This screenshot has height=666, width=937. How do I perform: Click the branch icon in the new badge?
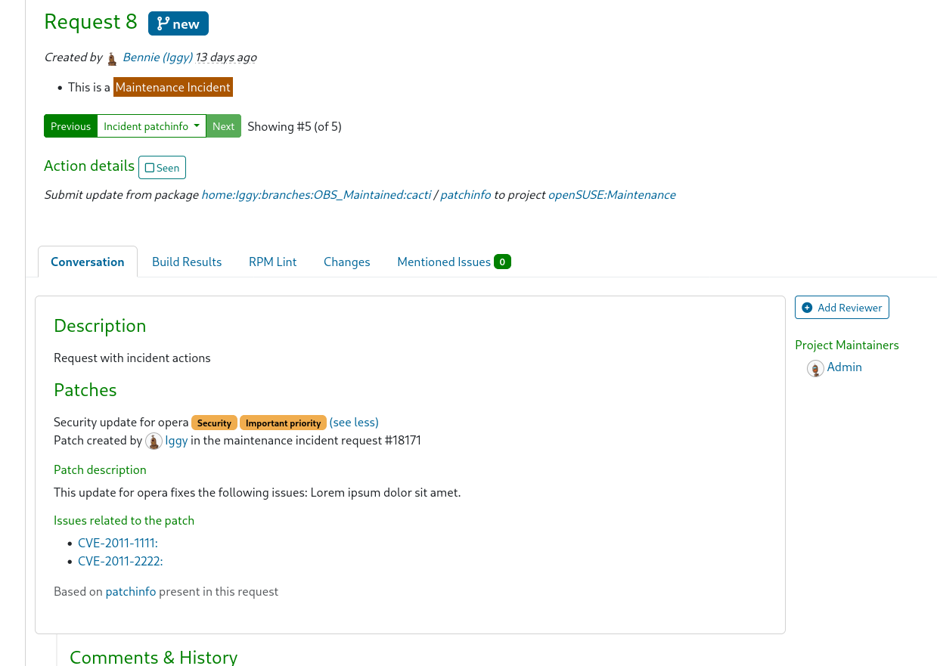pos(162,23)
